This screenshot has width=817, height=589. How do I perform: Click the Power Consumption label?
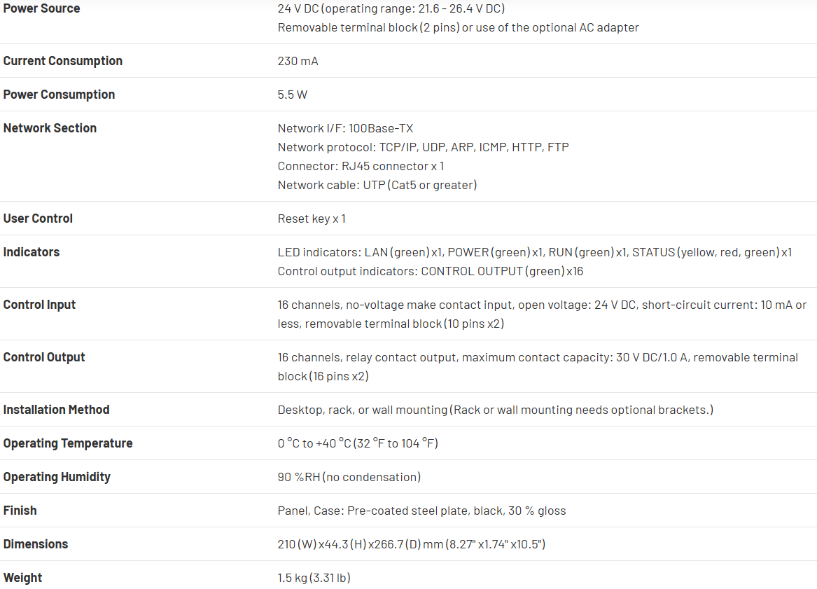click(59, 95)
